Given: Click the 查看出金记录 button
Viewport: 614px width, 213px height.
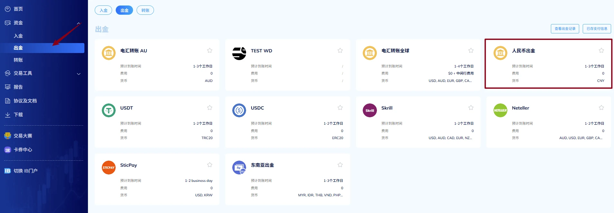Looking at the screenshot, I should point(565,29).
